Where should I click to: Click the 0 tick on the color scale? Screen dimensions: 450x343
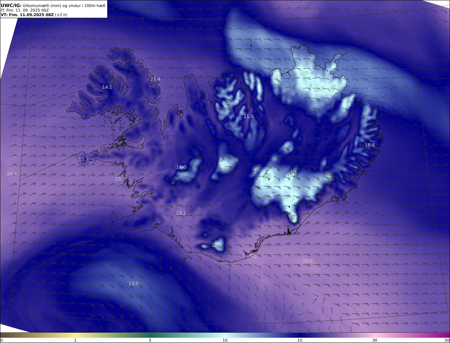pos(1,340)
